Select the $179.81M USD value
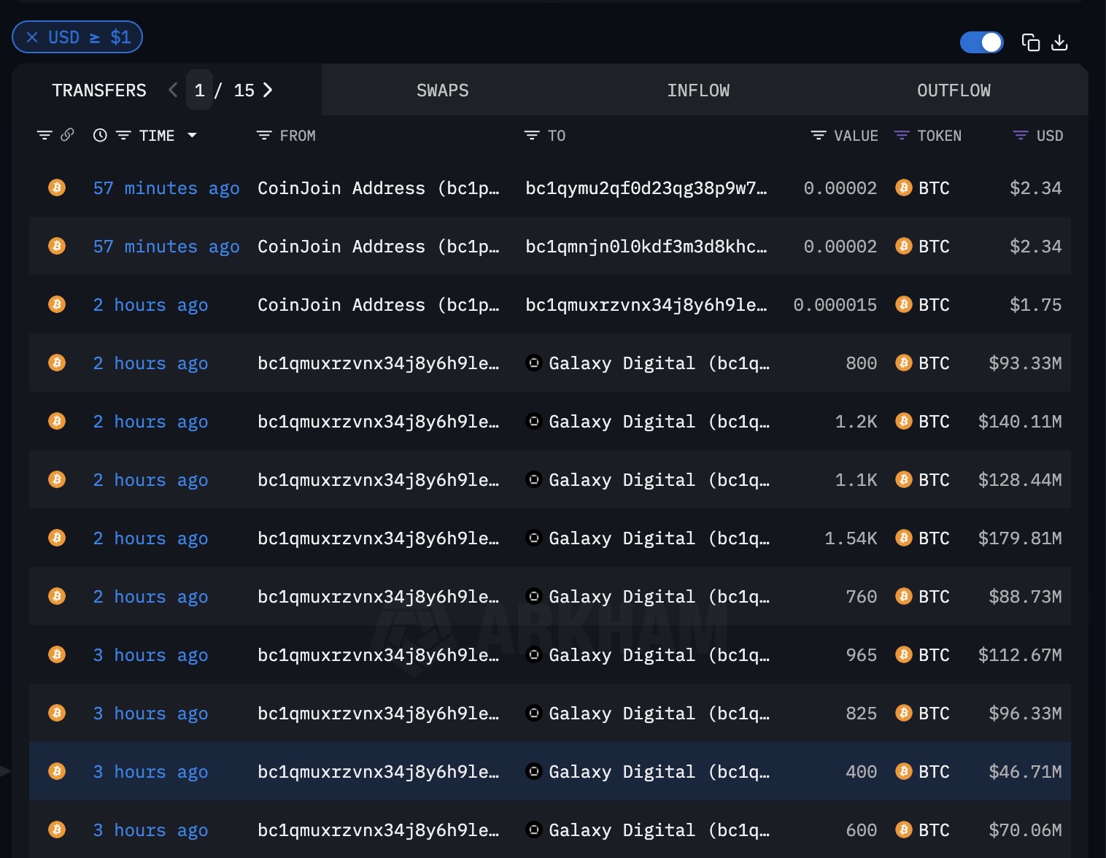The height and width of the screenshot is (858, 1106). [x=1020, y=538]
